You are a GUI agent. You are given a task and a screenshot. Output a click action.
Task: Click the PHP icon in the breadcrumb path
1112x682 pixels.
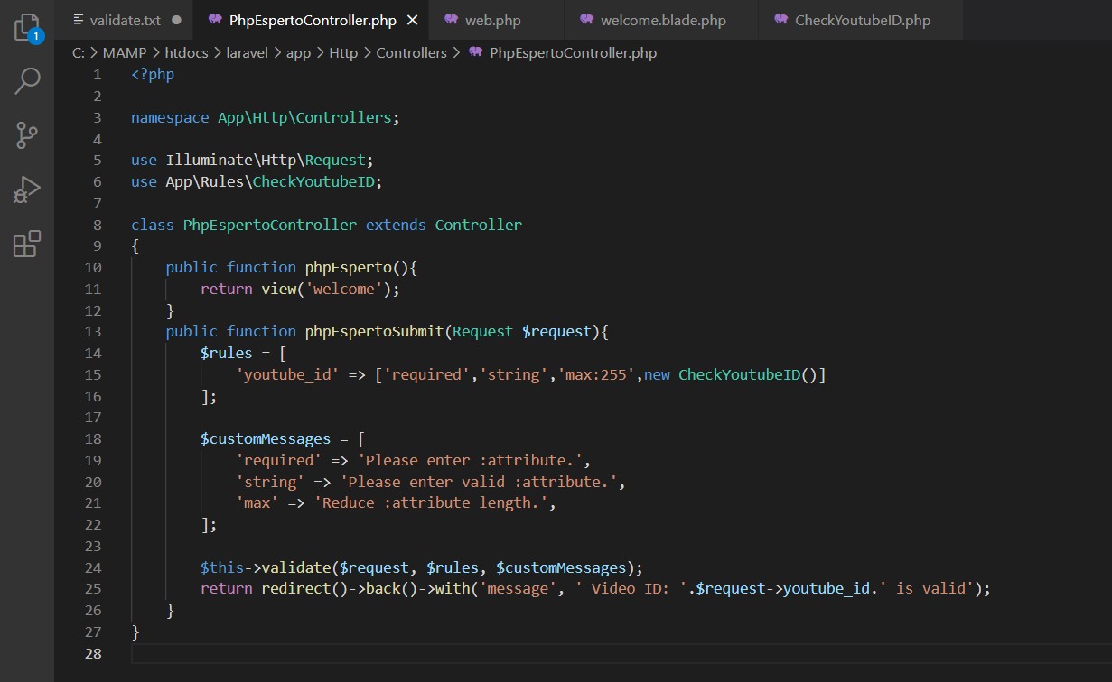pyautogui.click(x=476, y=52)
